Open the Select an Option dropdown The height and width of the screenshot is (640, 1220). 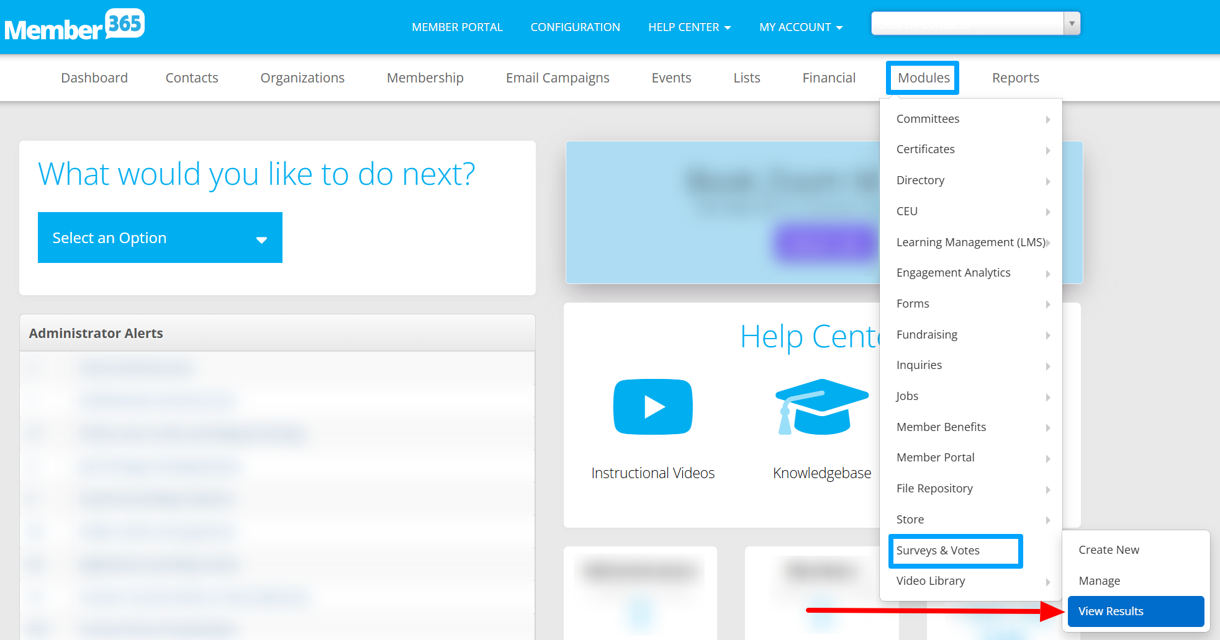[160, 238]
